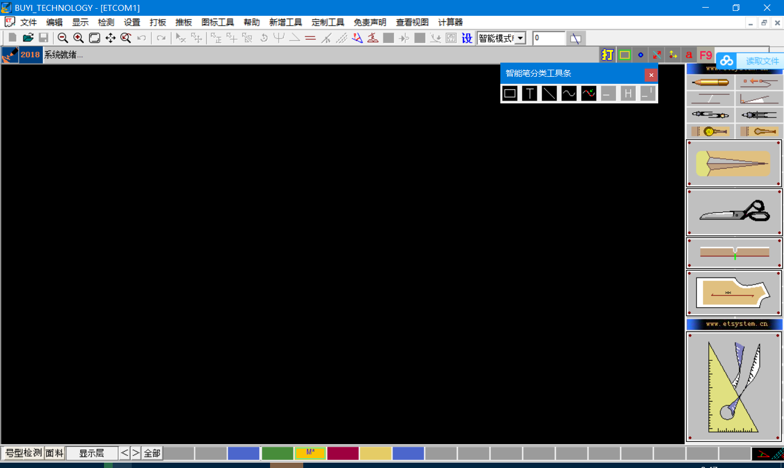Open the 图标工具 menu
The height and width of the screenshot is (468, 784).
point(218,22)
